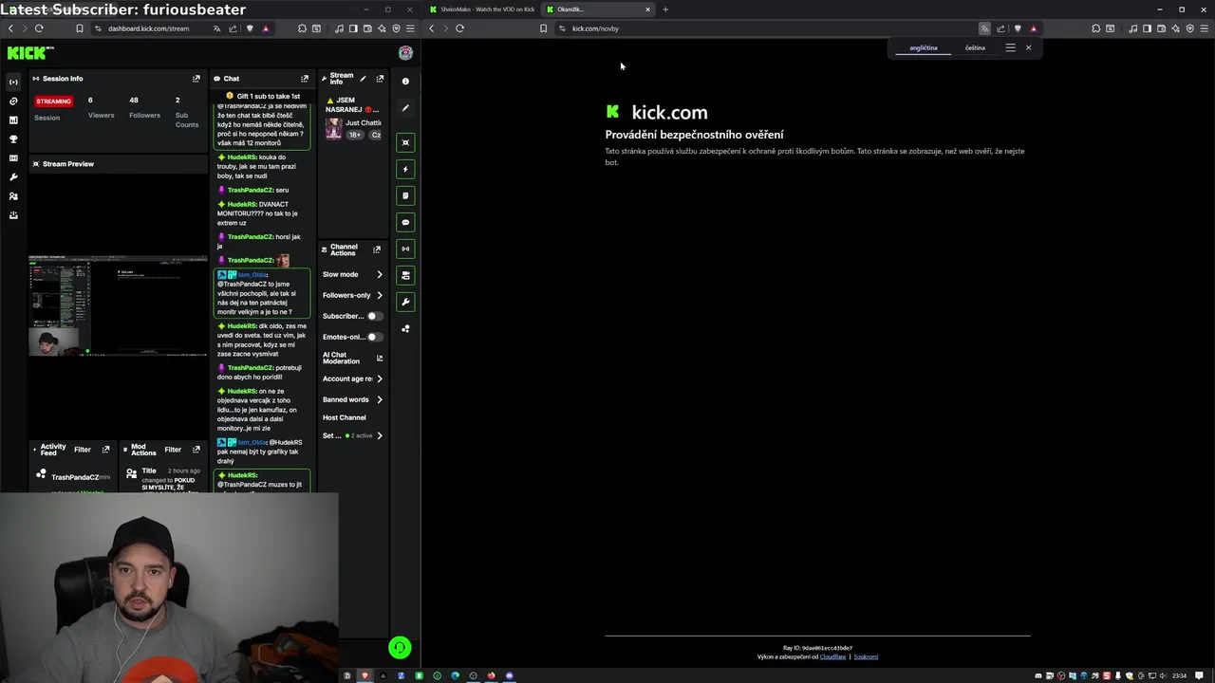Open AI Chat Moderation external icon
The width and height of the screenshot is (1215, 683).
[380, 359]
